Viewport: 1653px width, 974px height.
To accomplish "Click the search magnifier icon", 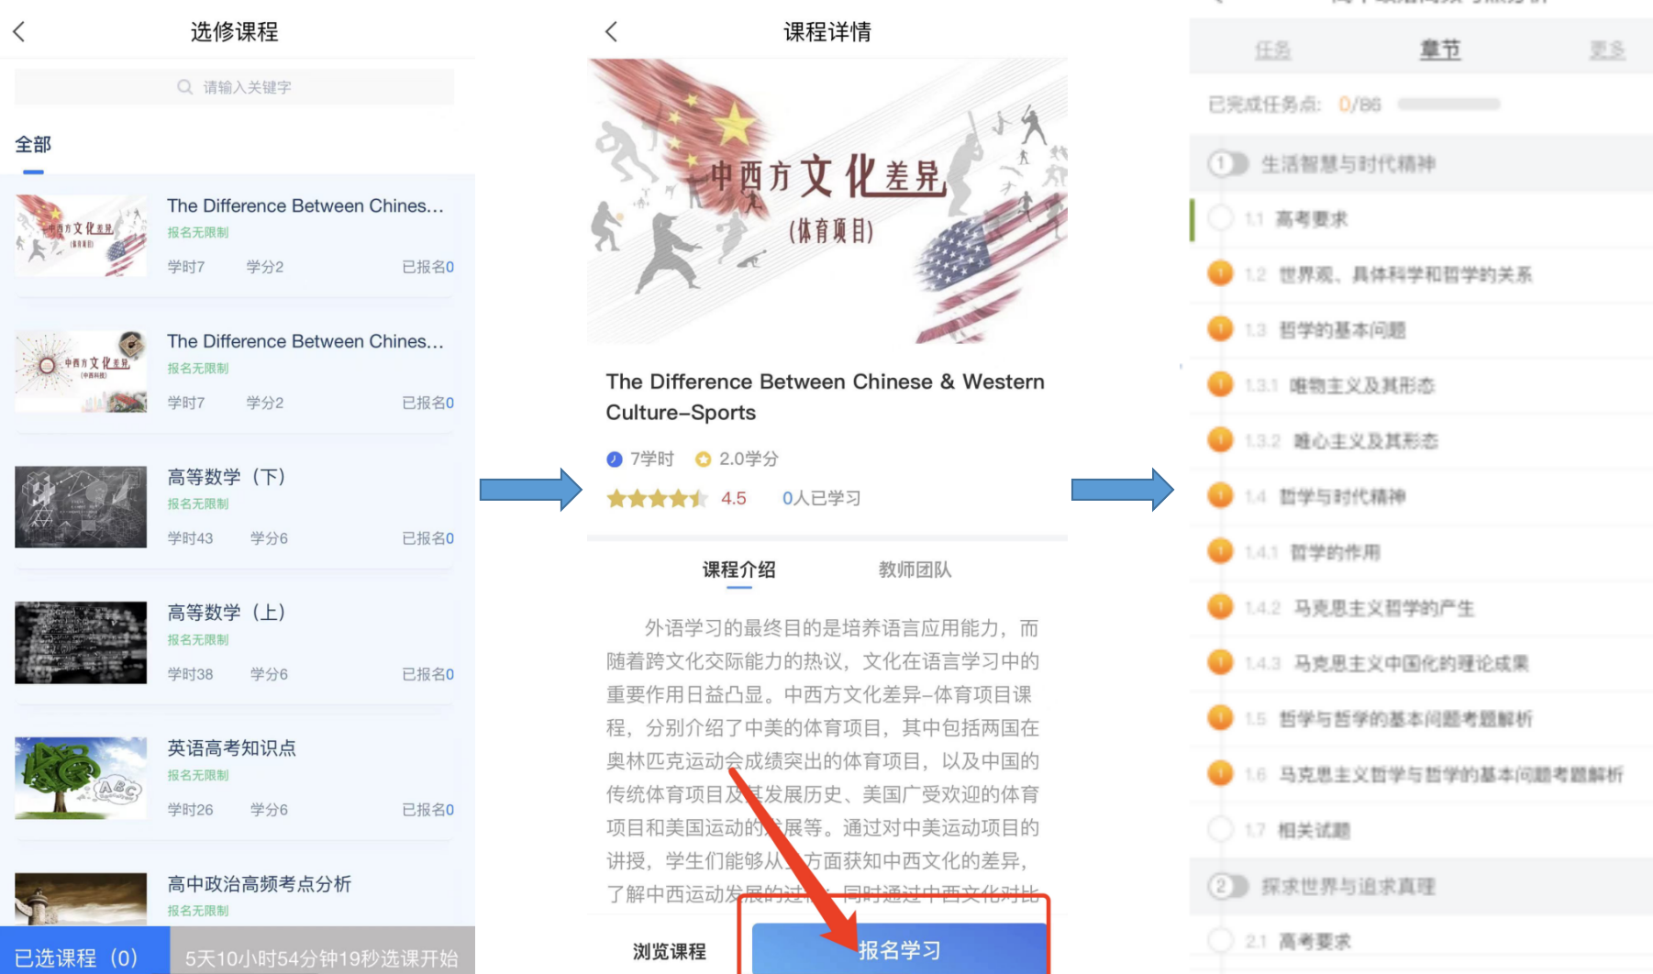I will coord(184,87).
